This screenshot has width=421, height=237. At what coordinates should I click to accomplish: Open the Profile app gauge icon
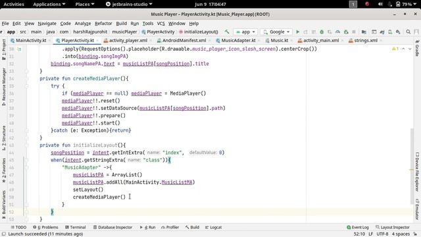click(x=337, y=32)
